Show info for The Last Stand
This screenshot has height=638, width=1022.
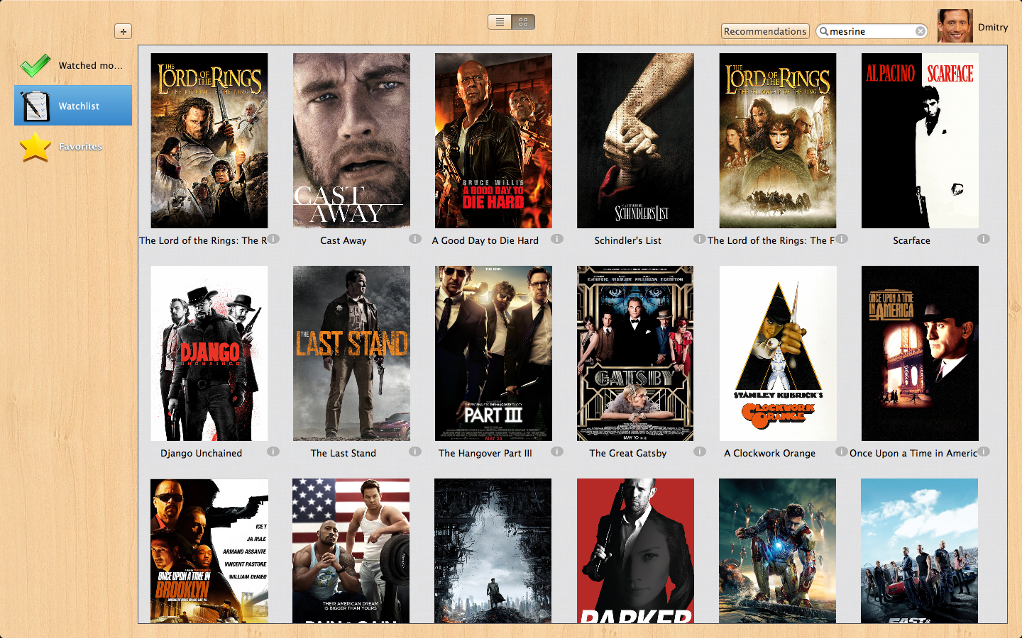(x=415, y=452)
